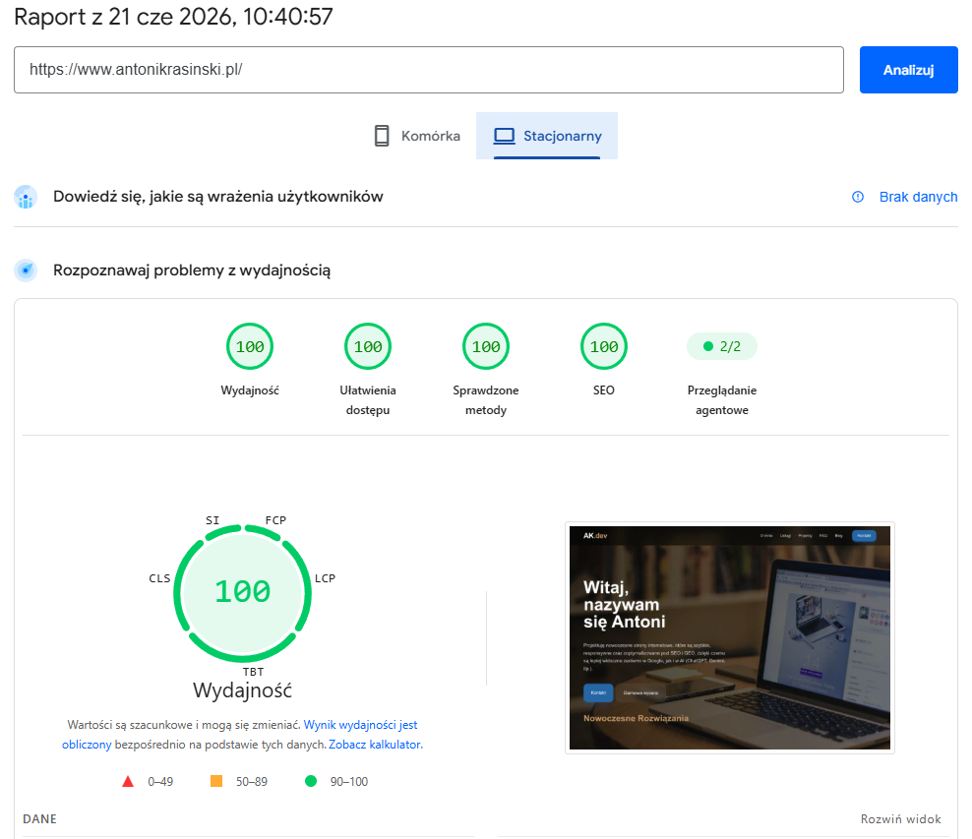Click the user experience section icon

point(26,197)
